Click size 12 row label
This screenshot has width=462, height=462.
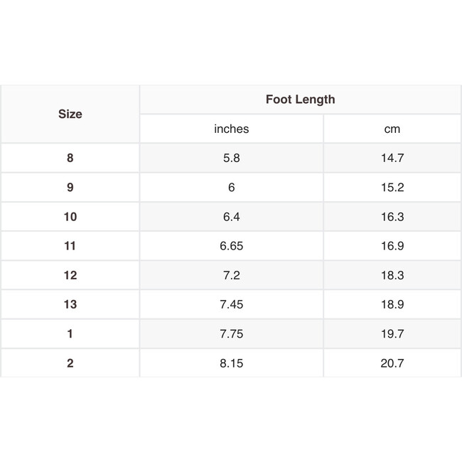tap(70, 275)
